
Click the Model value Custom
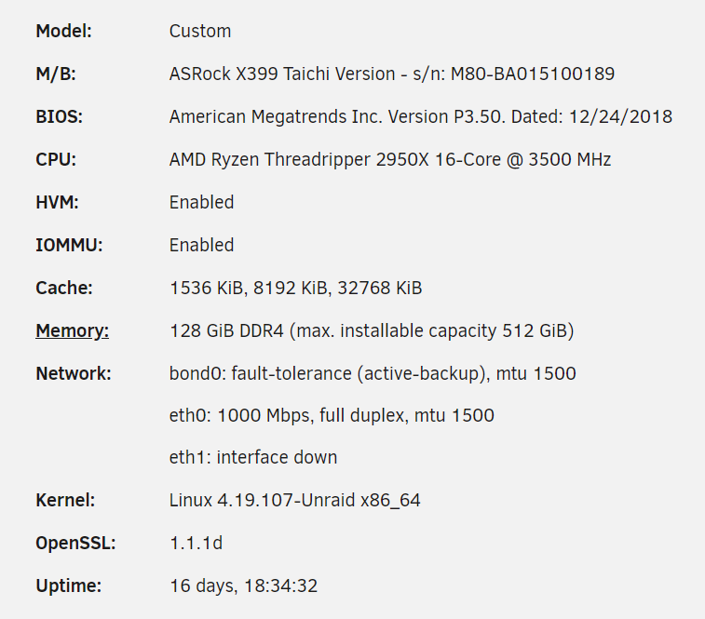pyautogui.click(x=200, y=31)
